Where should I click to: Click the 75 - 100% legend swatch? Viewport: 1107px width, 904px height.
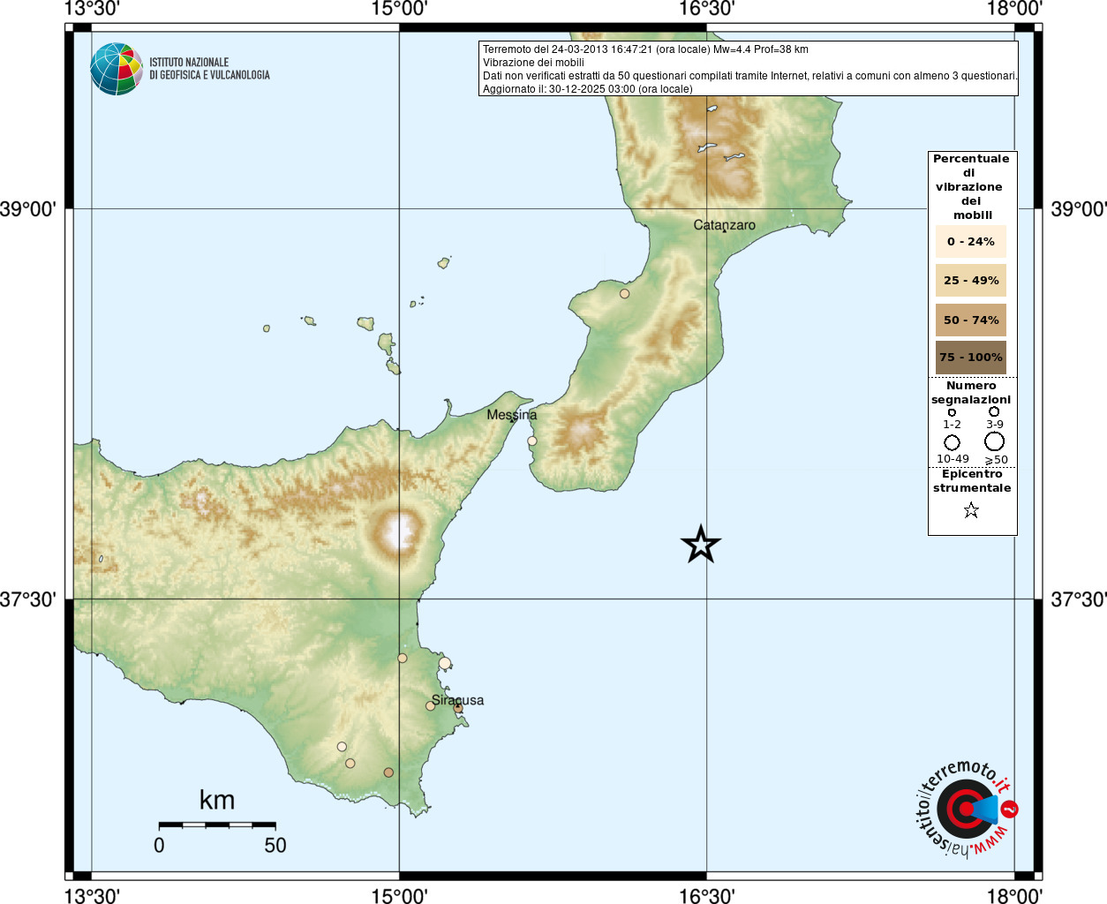tap(971, 358)
